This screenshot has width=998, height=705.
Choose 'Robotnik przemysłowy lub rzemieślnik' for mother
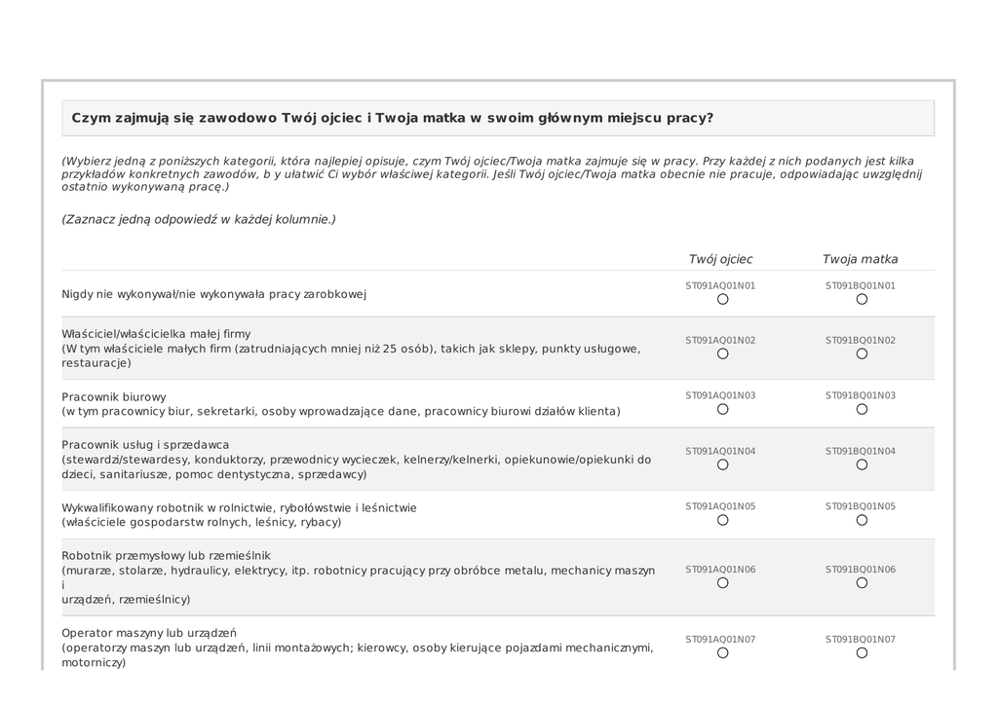[x=862, y=582]
